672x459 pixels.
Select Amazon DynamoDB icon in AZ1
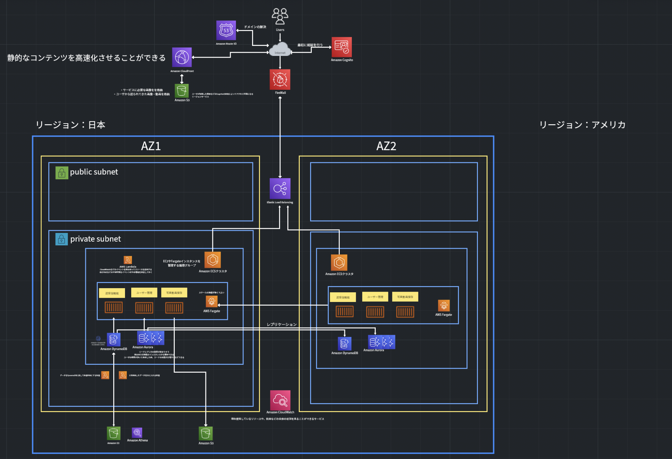tap(114, 340)
